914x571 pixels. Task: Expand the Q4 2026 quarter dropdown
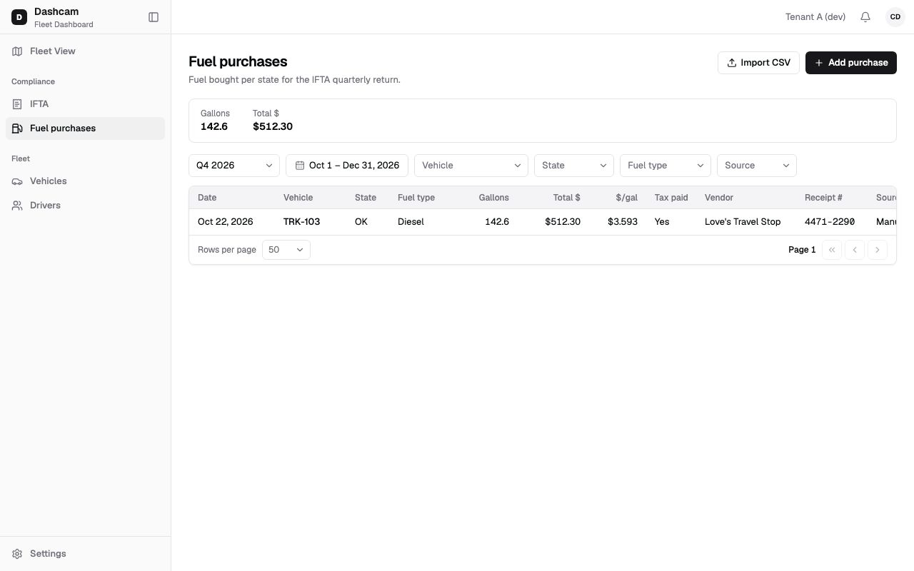[x=234, y=166]
